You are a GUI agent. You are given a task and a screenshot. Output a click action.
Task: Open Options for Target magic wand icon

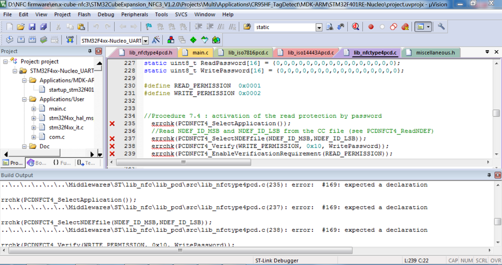pyautogui.click(x=156, y=40)
